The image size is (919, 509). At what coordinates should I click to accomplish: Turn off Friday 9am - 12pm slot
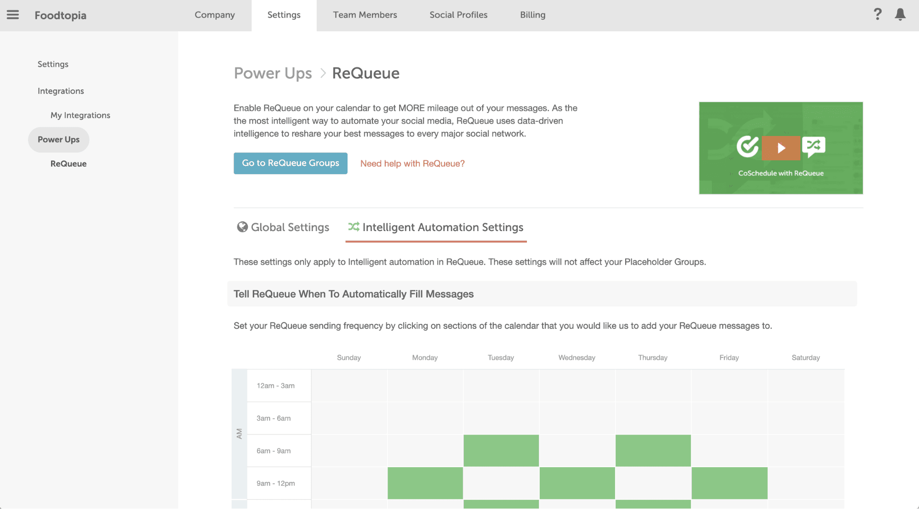729,483
